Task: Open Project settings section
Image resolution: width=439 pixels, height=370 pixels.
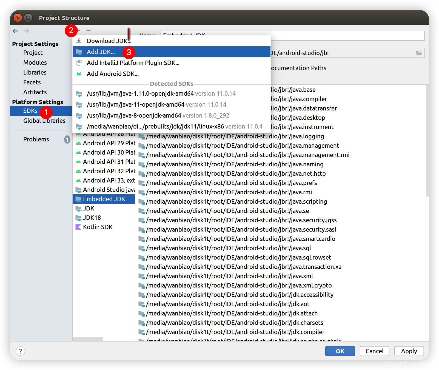Action: [x=33, y=53]
